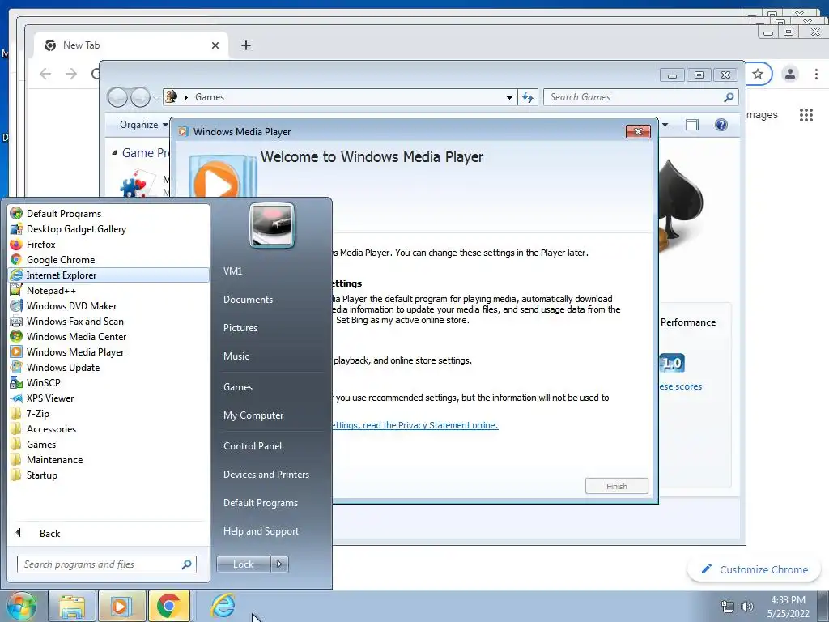
Task: Open Documents from Start menu right pane
Action: [248, 300]
